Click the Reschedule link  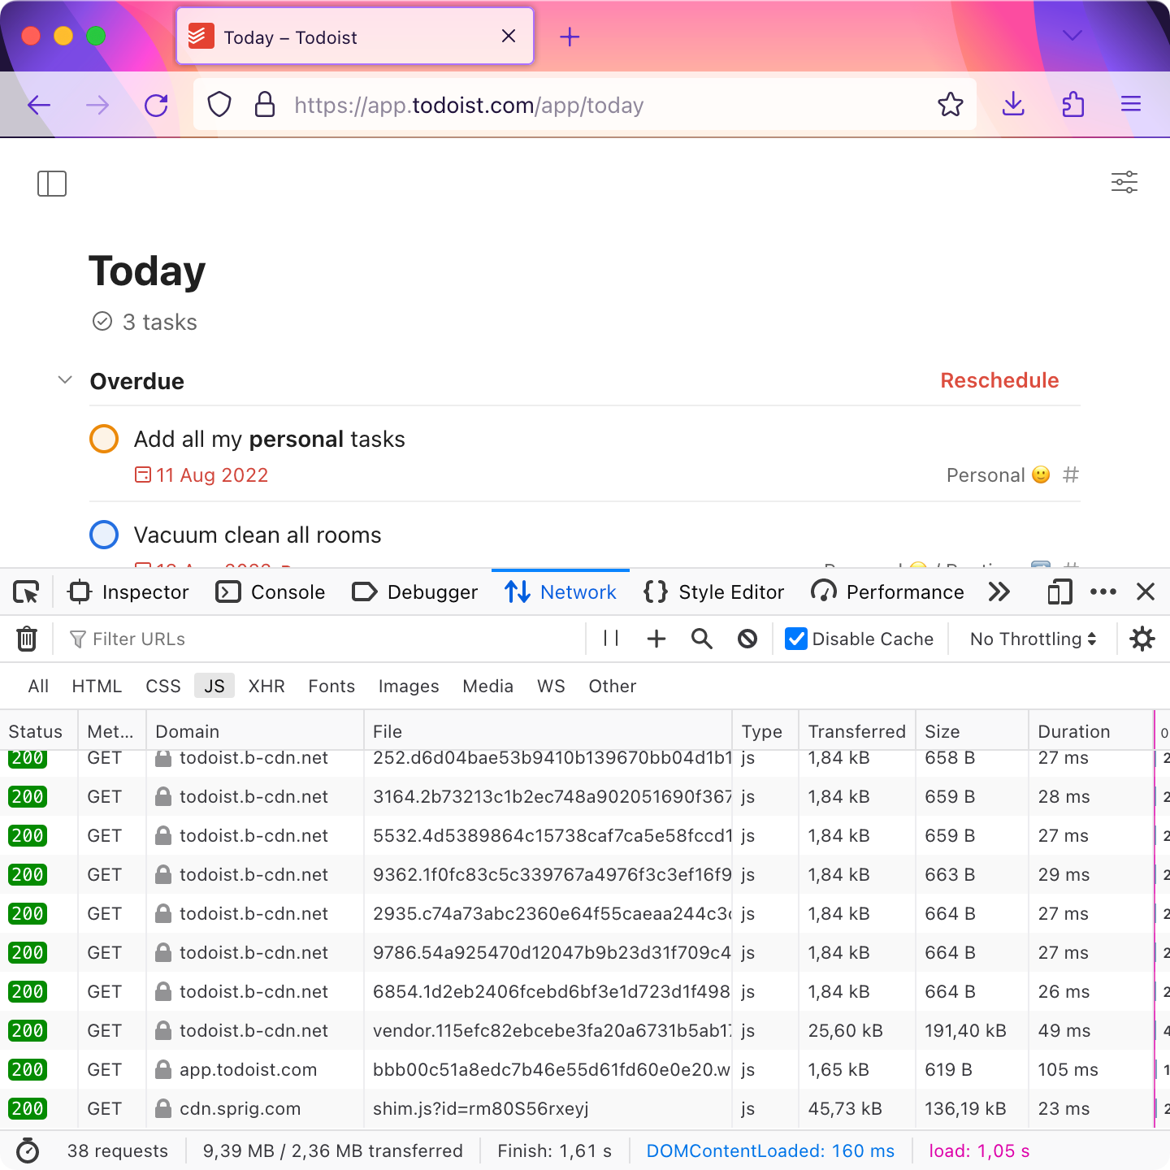[x=999, y=380]
